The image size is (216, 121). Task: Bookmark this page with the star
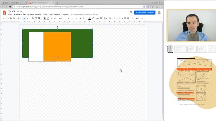coord(144,7)
